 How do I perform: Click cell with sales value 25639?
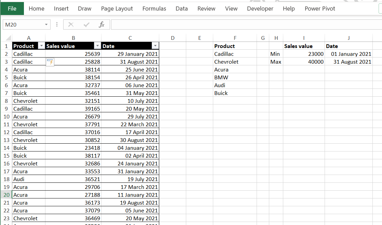click(x=73, y=54)
